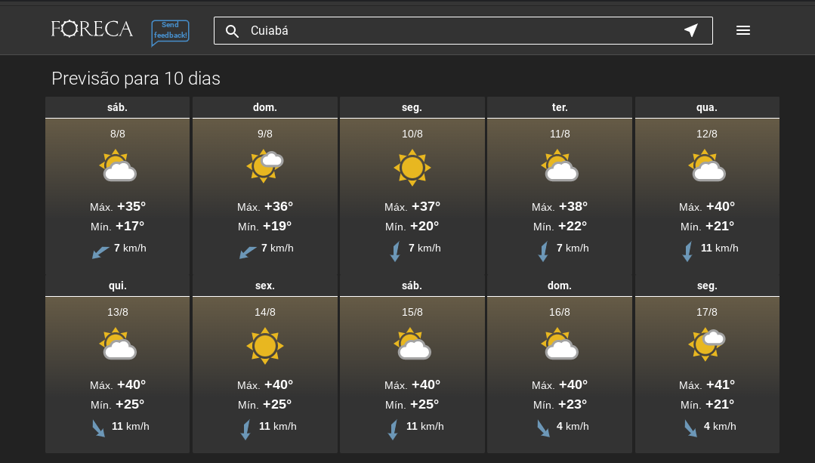815x463 pixels.
Task: Click the search magnifier icon
Action: tap(233, 31)
